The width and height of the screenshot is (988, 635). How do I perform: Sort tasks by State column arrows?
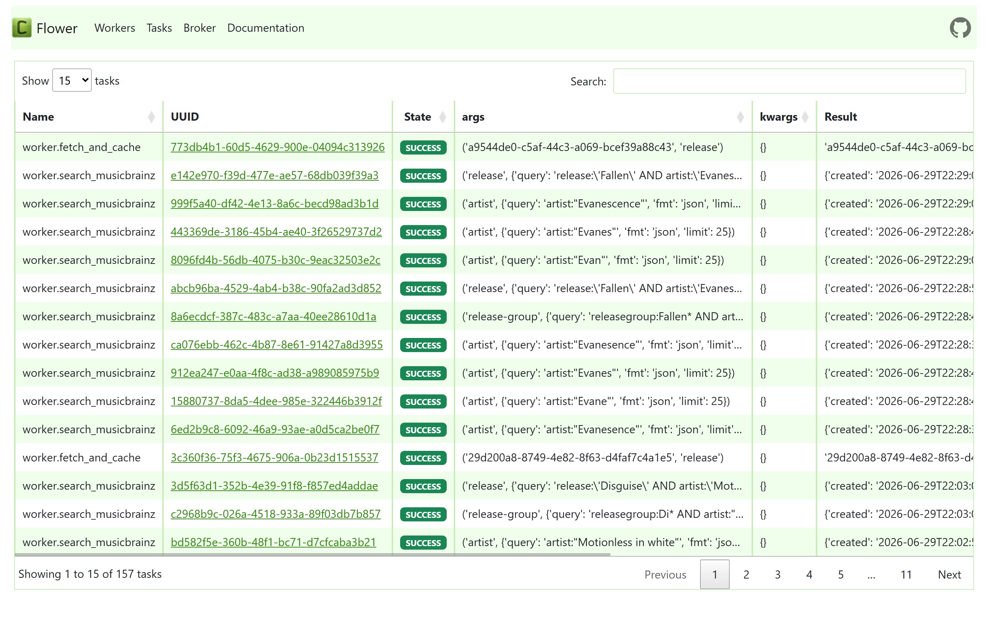pyautogui.click(x=442, y=117)
